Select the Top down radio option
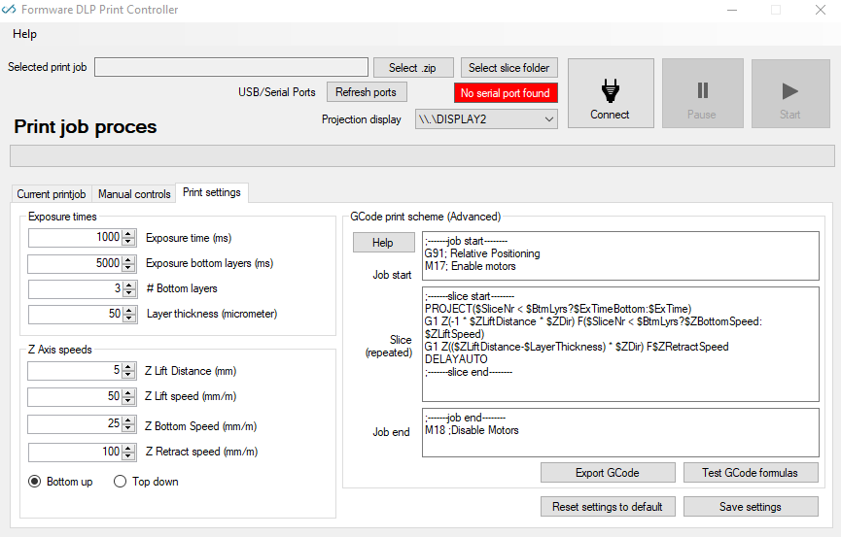 pyautogui.click(x=121, y=482)
